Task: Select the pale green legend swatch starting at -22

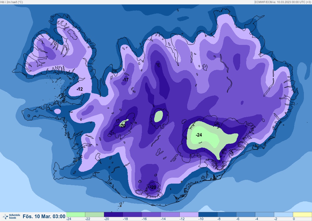Action: pos(95,214)
